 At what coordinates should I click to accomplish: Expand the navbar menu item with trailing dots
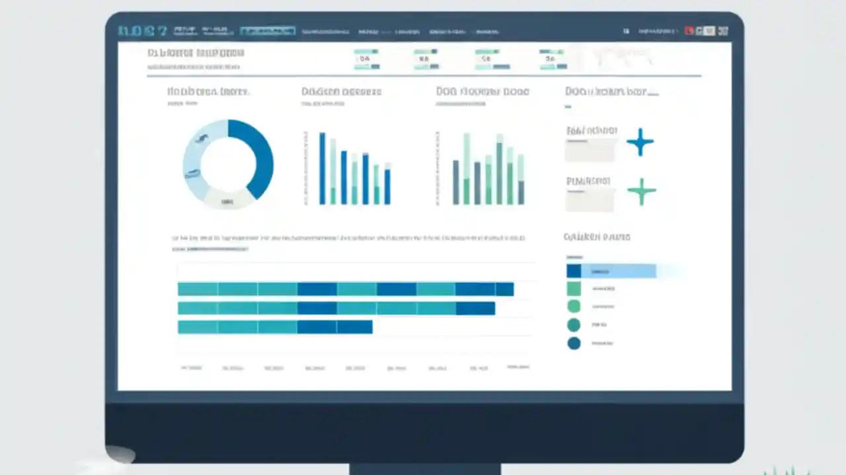pos(370,31)
